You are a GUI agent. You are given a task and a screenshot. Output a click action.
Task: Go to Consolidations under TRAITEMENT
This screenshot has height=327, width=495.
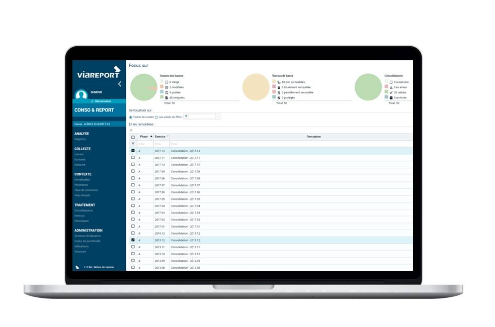(84, 210)
